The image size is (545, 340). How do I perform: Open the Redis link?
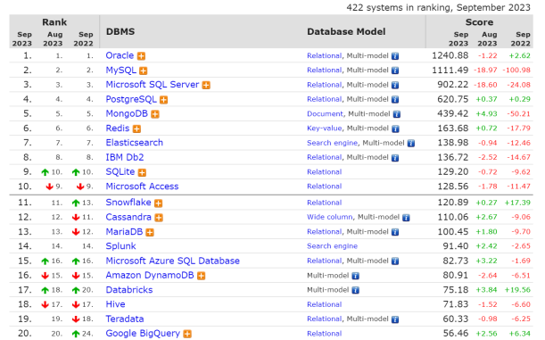click(118, 129)
